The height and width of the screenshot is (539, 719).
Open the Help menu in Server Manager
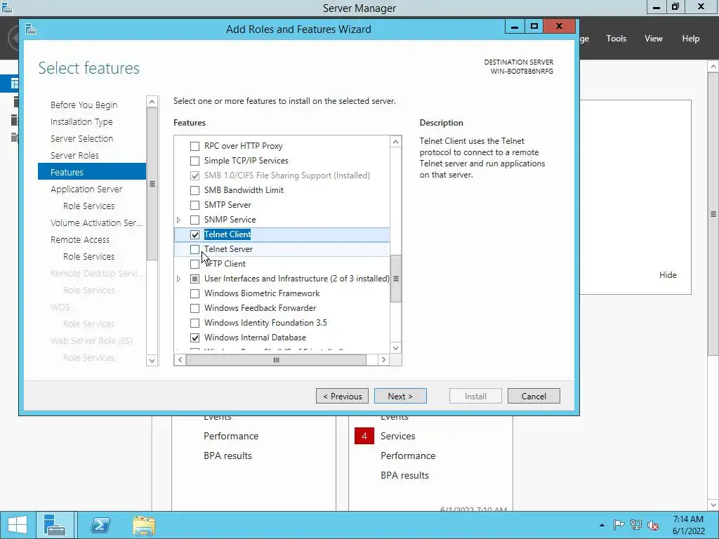691,39
